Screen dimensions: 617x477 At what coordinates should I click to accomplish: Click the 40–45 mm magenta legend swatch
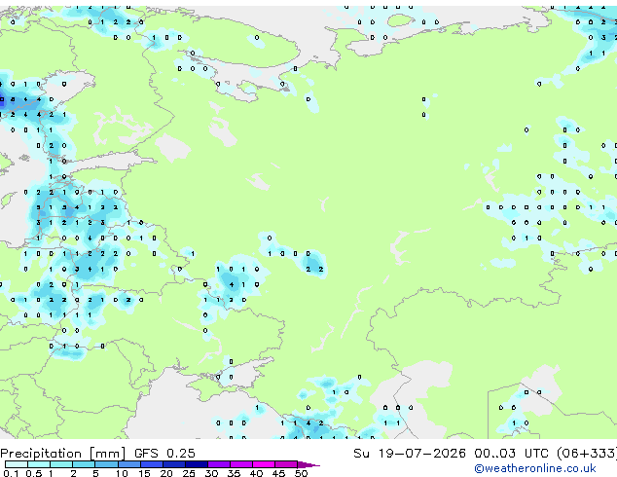click(x=264, y=464)
